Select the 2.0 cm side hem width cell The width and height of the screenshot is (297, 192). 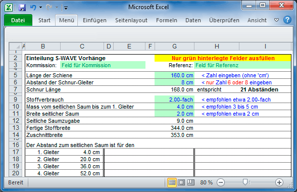tap(174, 114)
